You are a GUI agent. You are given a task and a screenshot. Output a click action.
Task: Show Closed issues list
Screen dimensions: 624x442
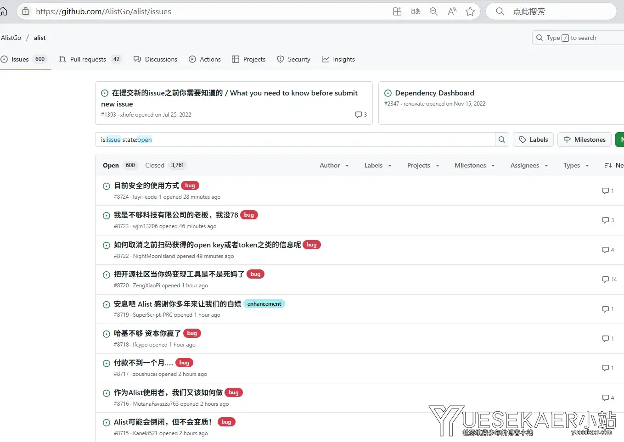(165, 165)
